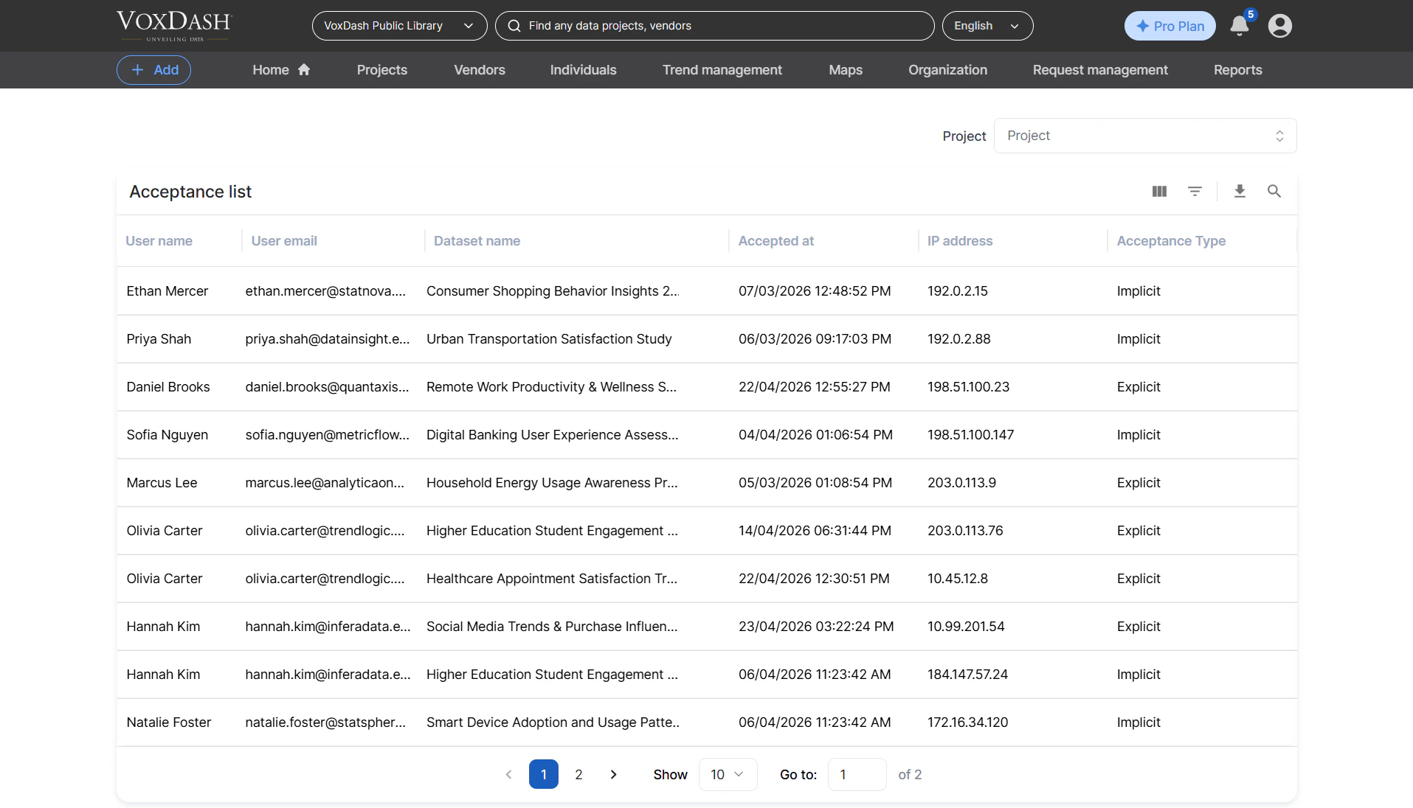Click Urban Transportation Satisfaction Study dataset
Image resolution: width=1413 pixels, height=808 pixels.
pos(549,339)
